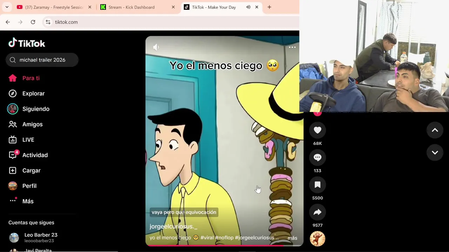The image size is (449, 252).
Task: Open Actividad notifications inbox
Action: (28, 155)
